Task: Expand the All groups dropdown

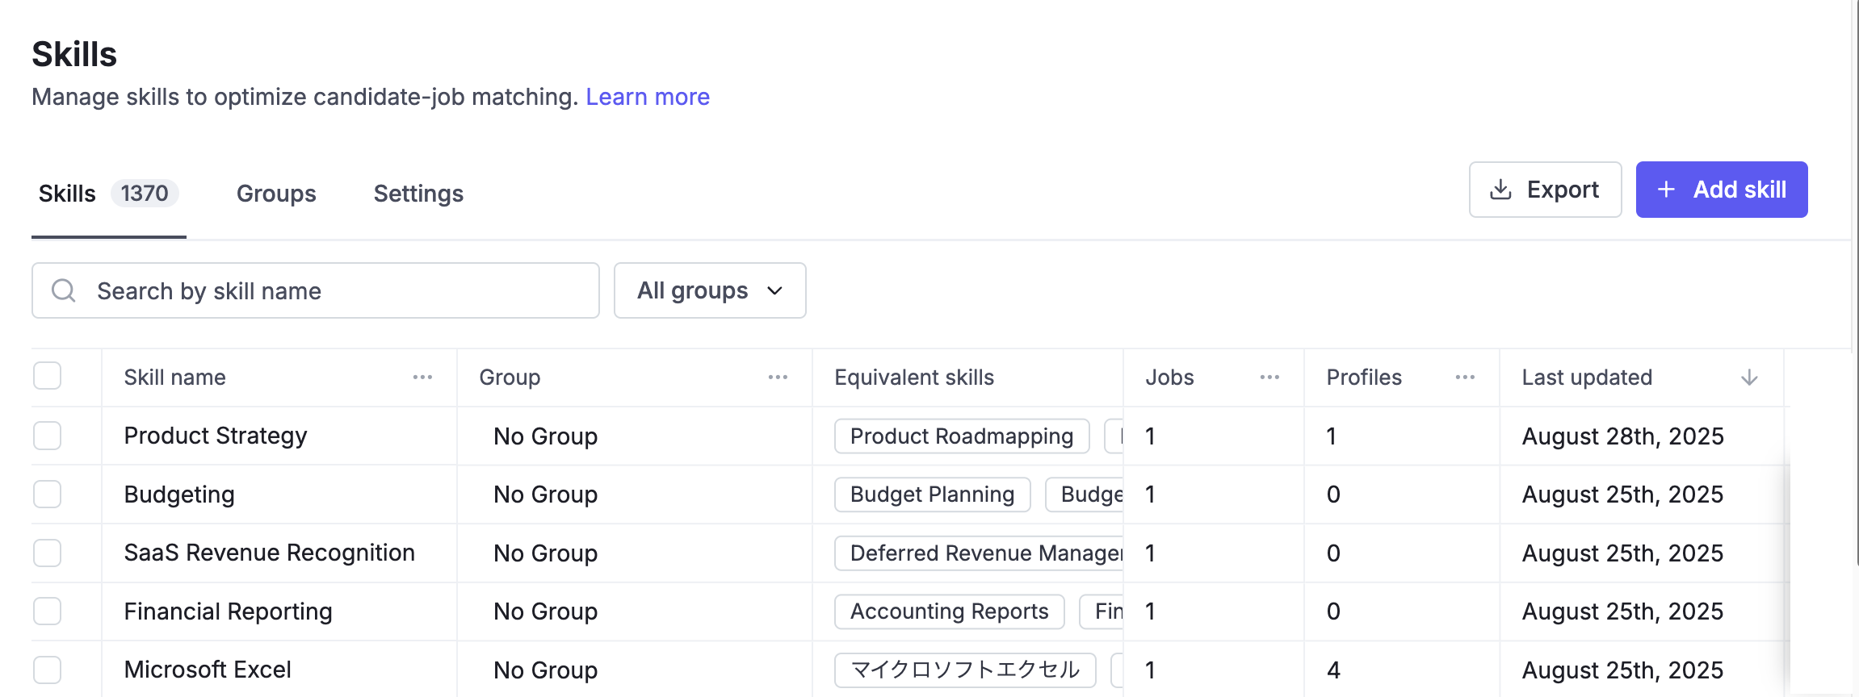Action: [x=710, y=290]
